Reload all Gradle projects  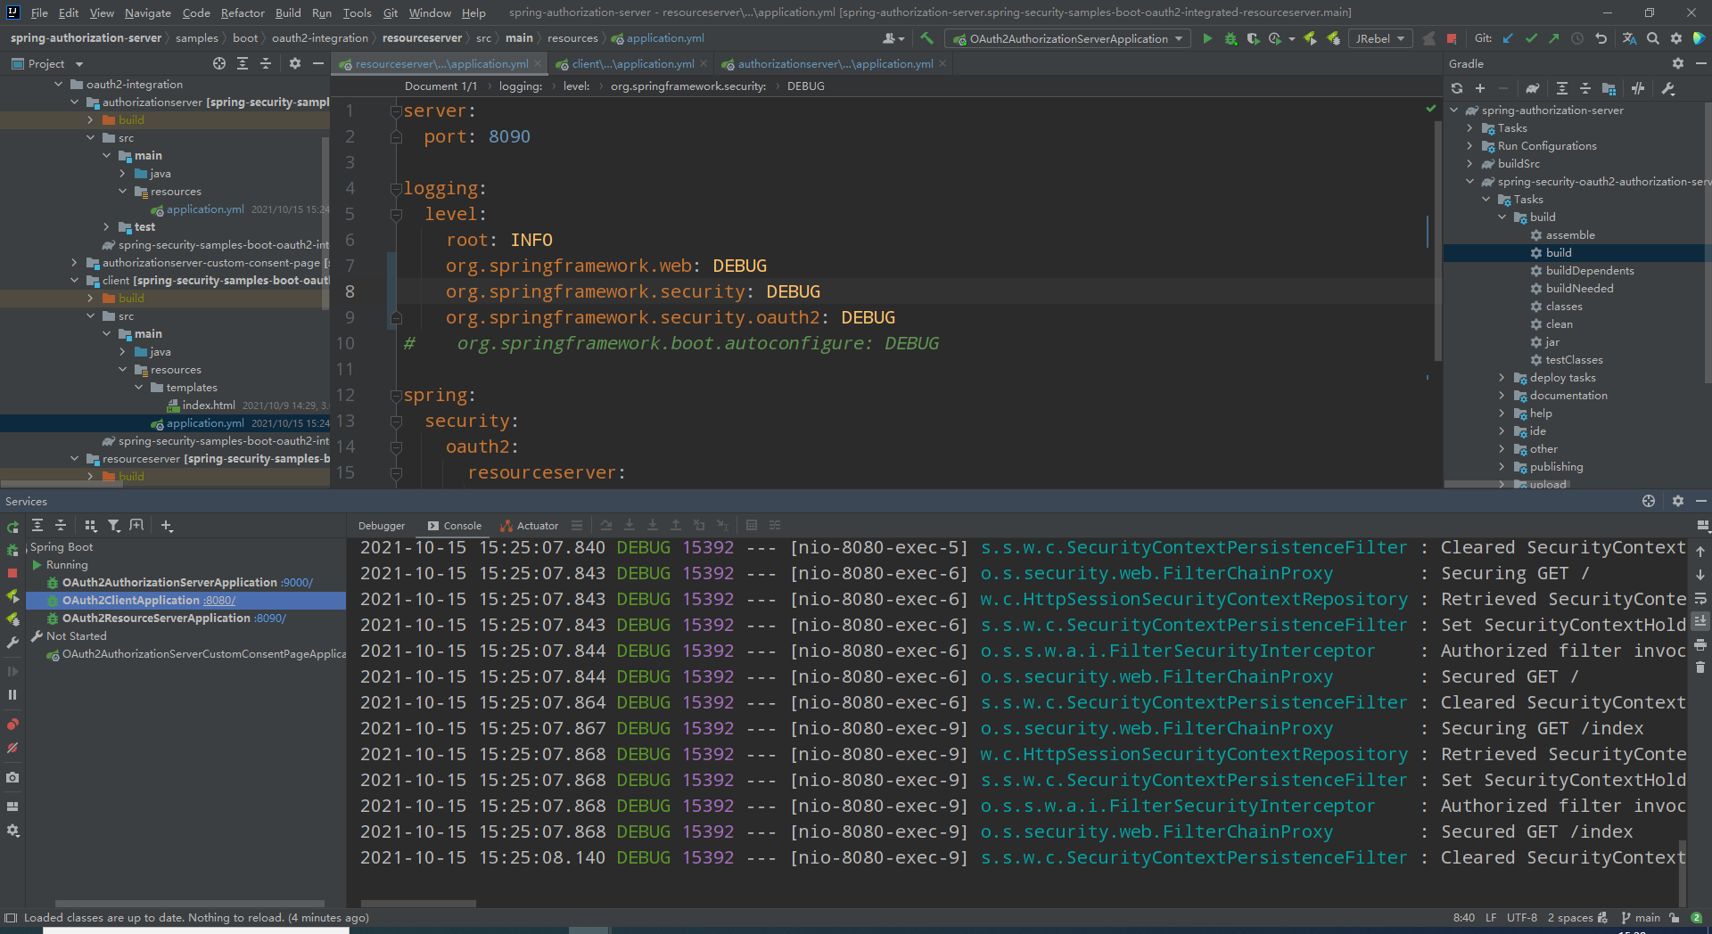[x=1457, y=88]
